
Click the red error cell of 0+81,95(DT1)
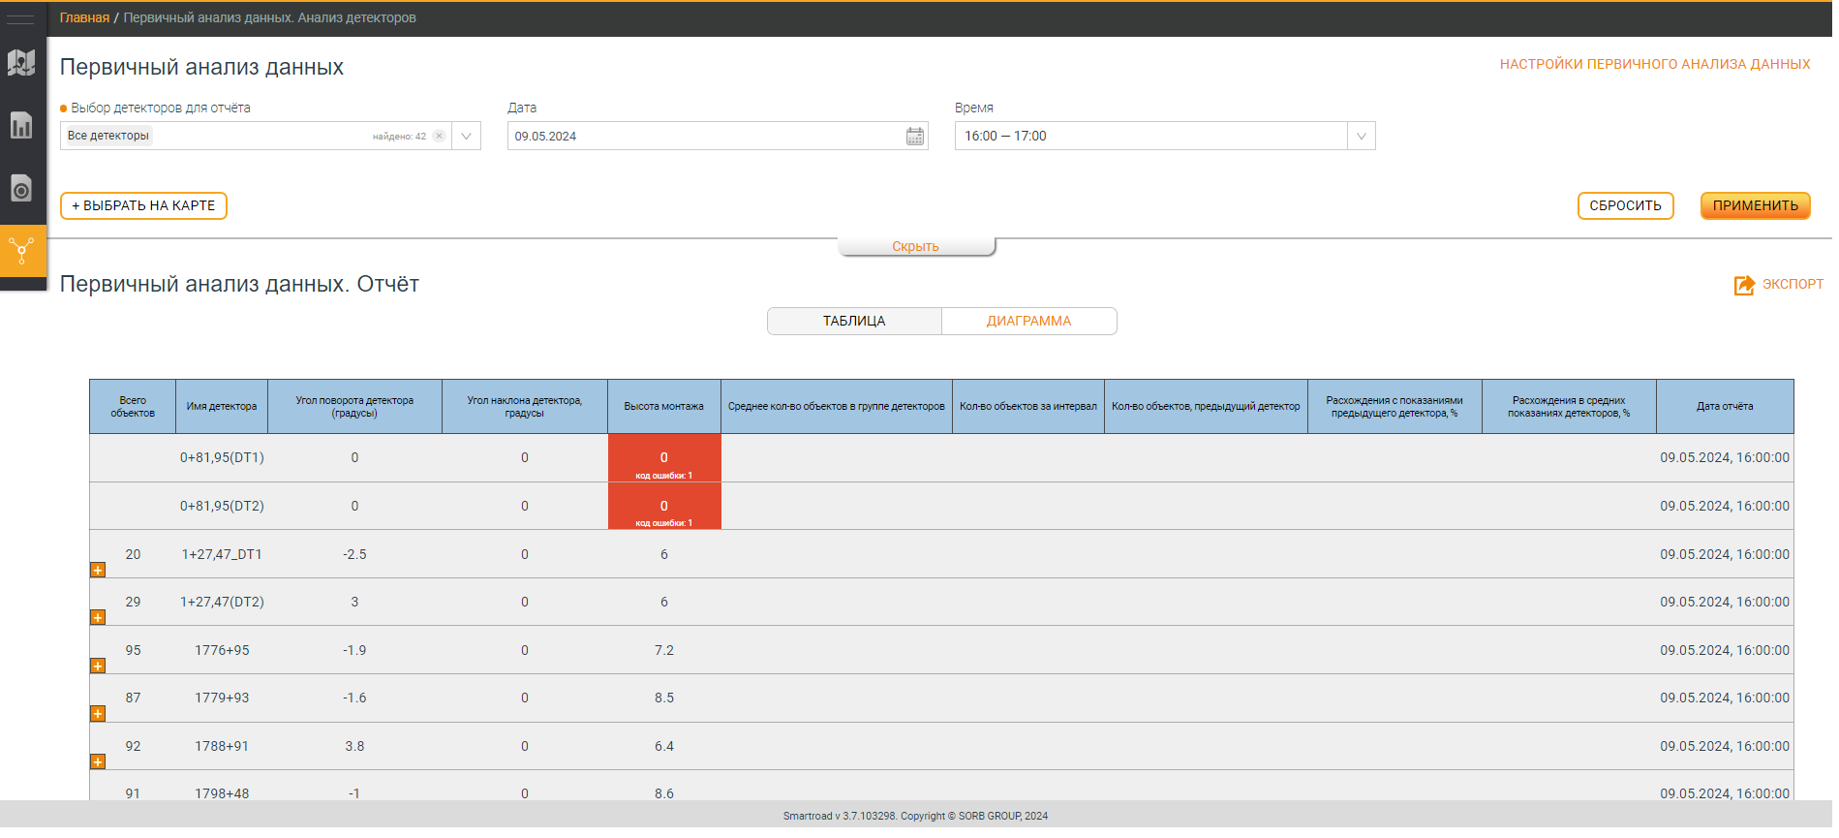coord(664,458)
